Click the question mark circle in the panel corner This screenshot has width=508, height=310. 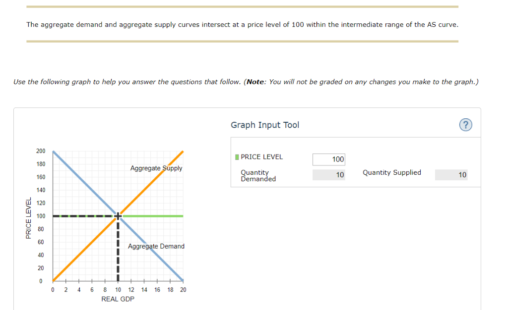pos(465,125)
